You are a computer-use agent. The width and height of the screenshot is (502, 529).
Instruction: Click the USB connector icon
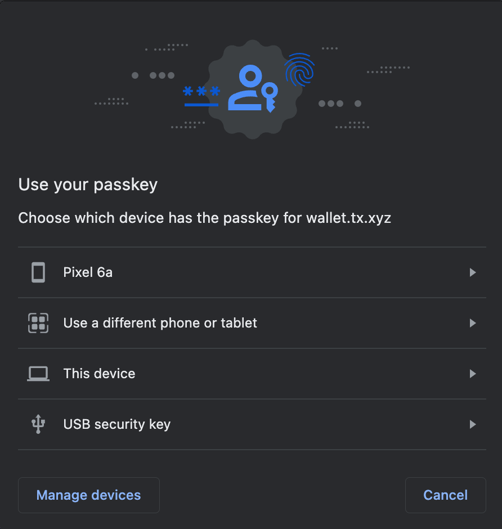(x=38, y=424)
